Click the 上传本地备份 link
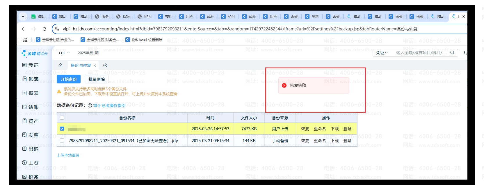 coord(68,156)
